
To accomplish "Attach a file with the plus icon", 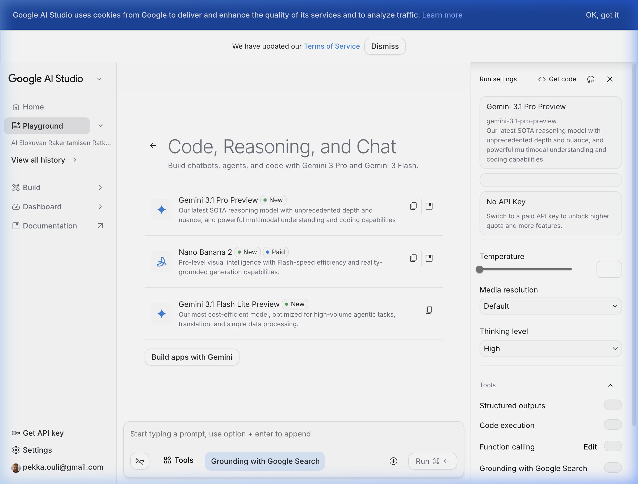I will (393, 461).
